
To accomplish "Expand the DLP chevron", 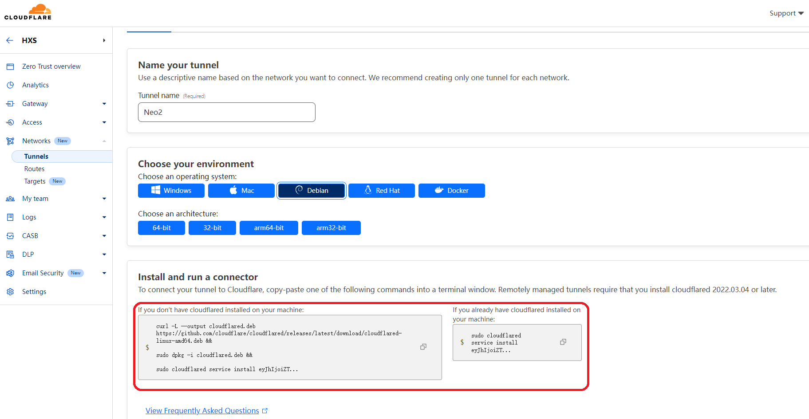I will point(104,255).
